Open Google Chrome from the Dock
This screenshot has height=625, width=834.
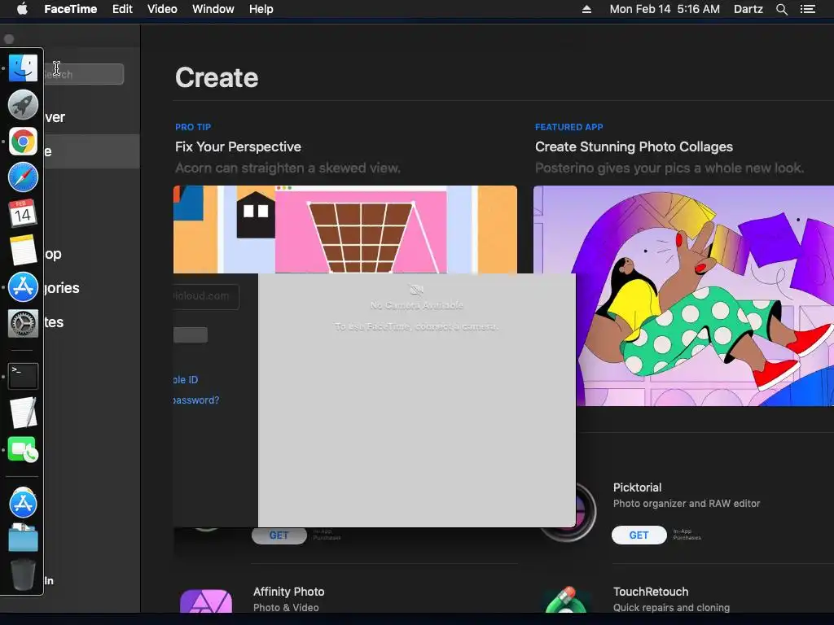(23, 141)
